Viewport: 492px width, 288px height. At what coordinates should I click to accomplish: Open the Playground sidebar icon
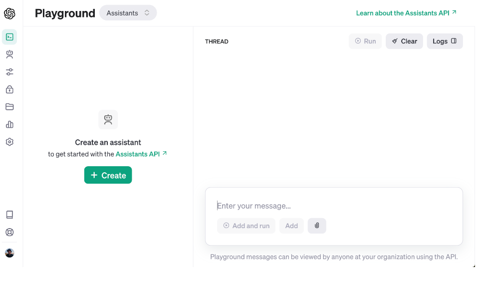click(9, 36)
